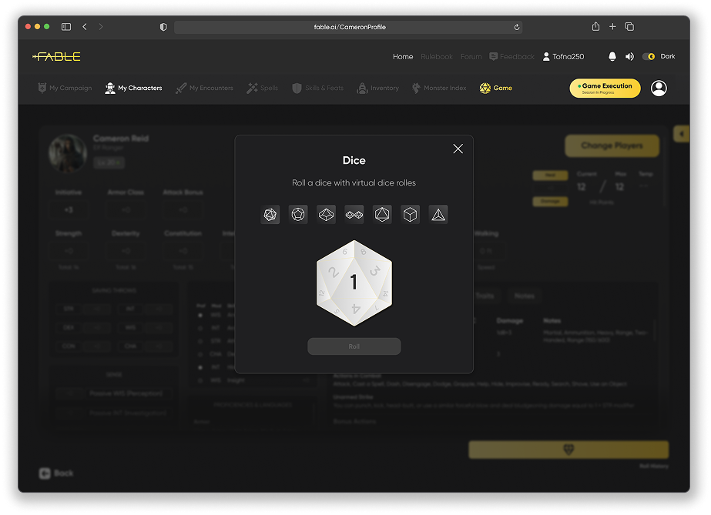Pick the d6 cube dice icon
This screenshot has width=711, height=515.
411,215
